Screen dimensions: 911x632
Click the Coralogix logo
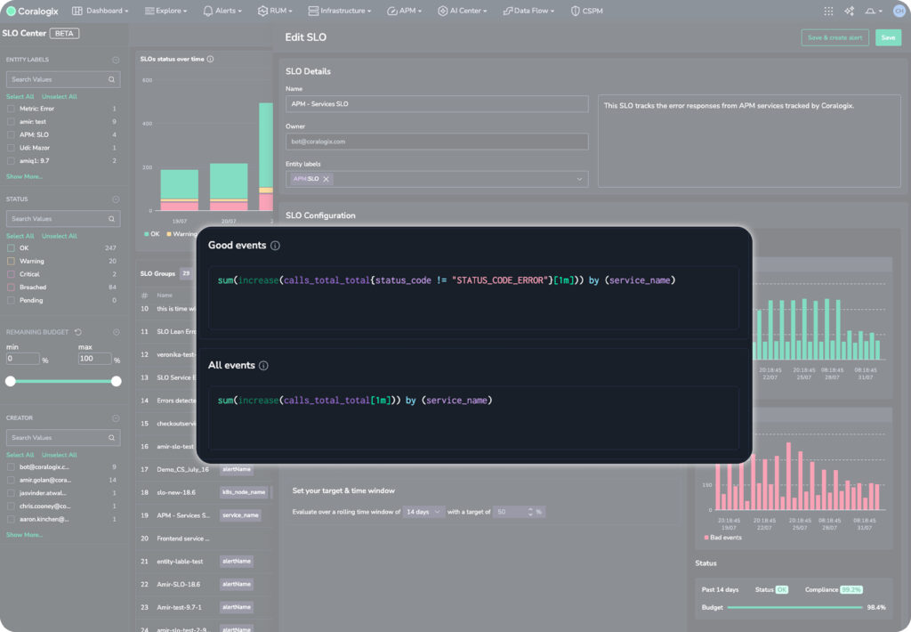click(33, 11)
